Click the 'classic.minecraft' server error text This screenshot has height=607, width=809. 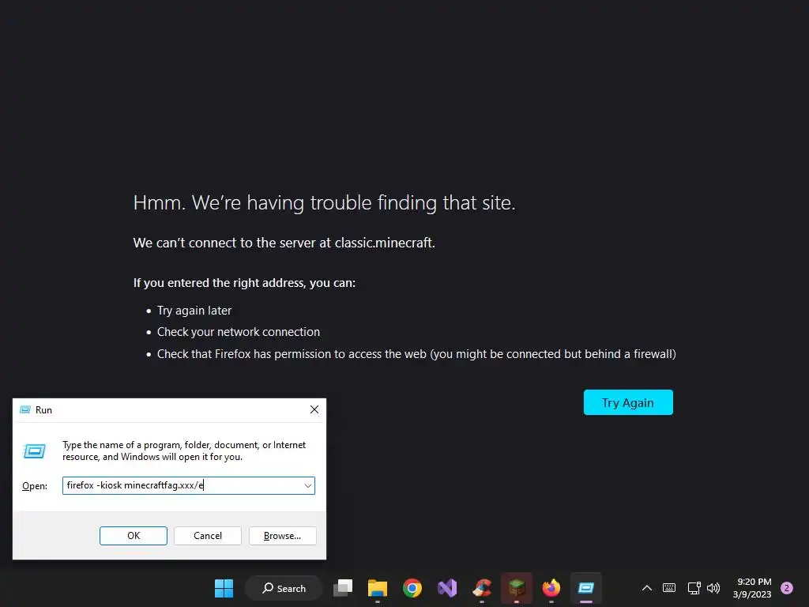point(284,243)
